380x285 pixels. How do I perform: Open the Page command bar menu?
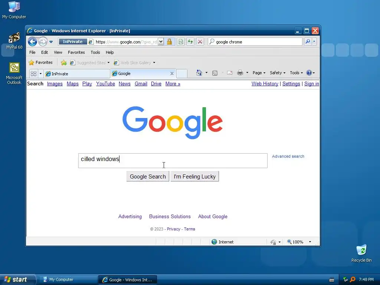[x=259, y=73]
